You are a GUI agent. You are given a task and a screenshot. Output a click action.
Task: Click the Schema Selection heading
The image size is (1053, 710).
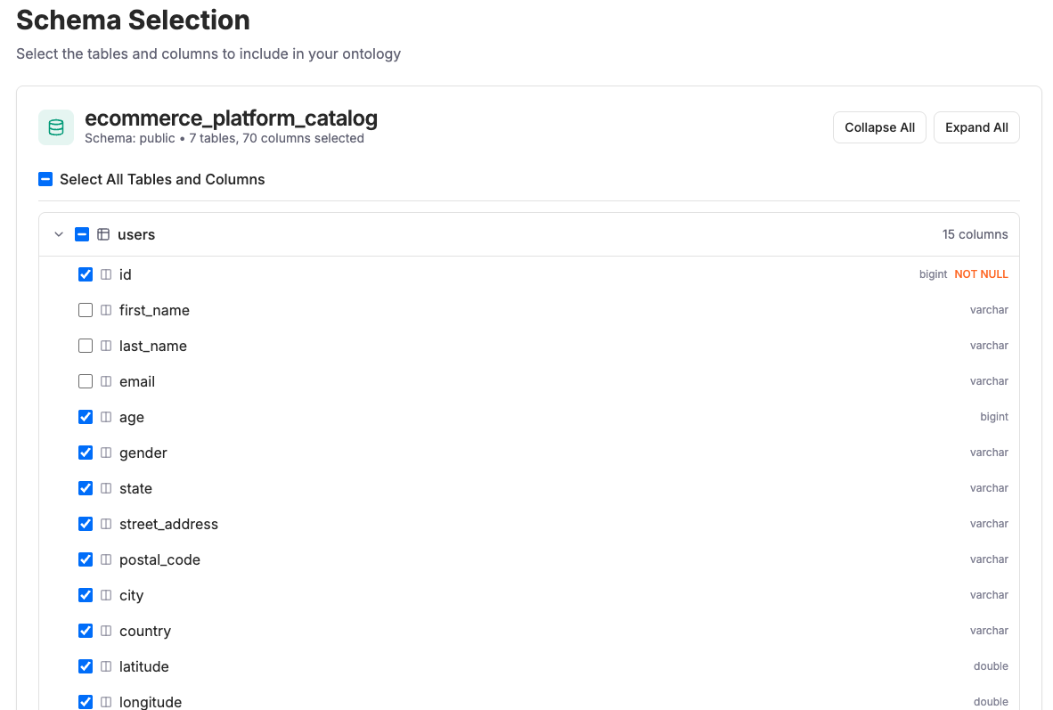132,20
